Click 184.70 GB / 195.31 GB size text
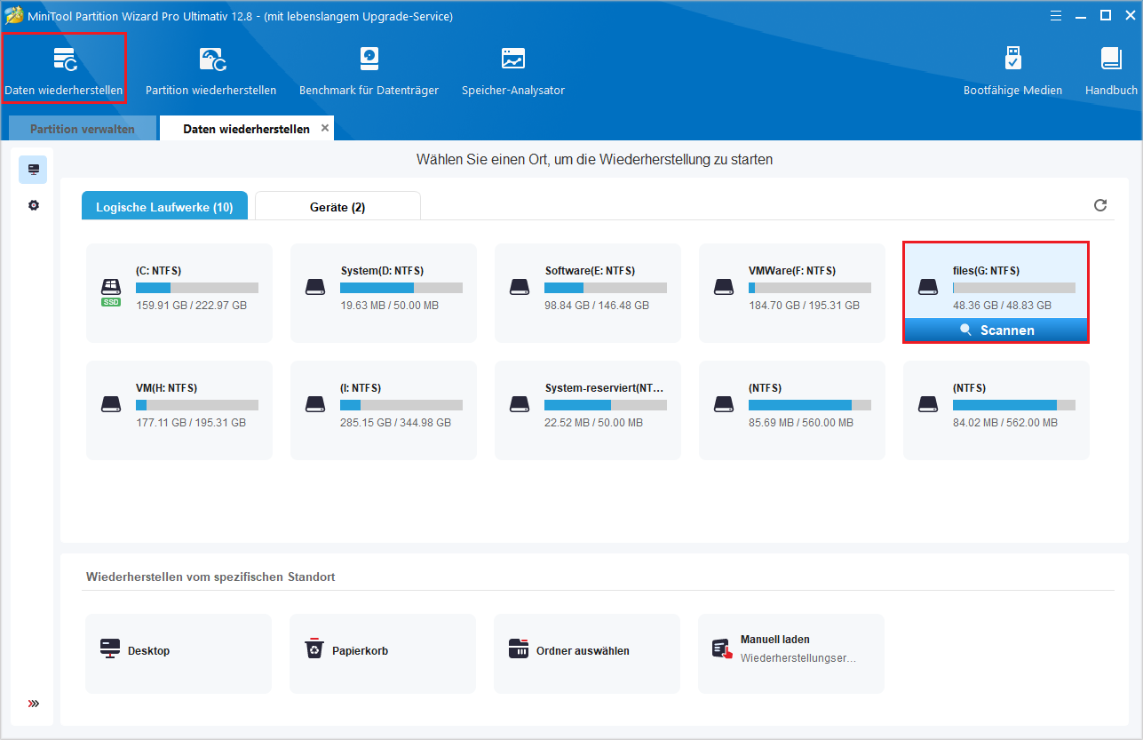Image resolution: width=1143 pixels, height=740 pixels. pyautogui.click(x=804, y=306)
